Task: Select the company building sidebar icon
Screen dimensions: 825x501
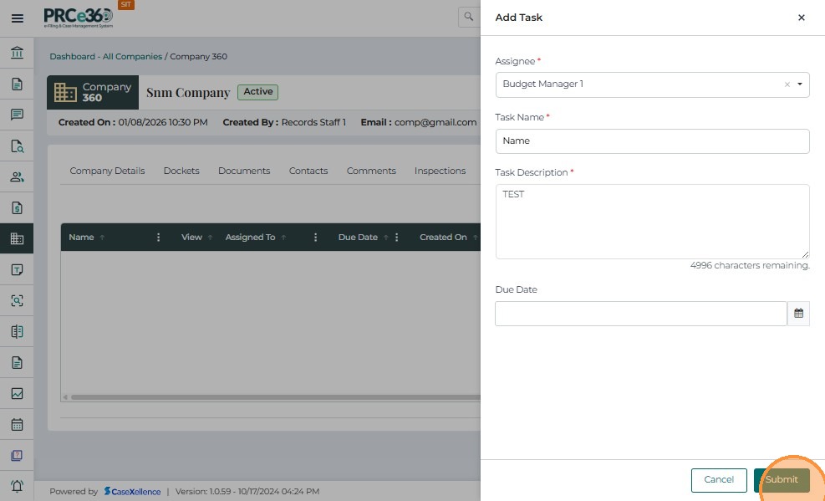Action: [x=17, y=238]
